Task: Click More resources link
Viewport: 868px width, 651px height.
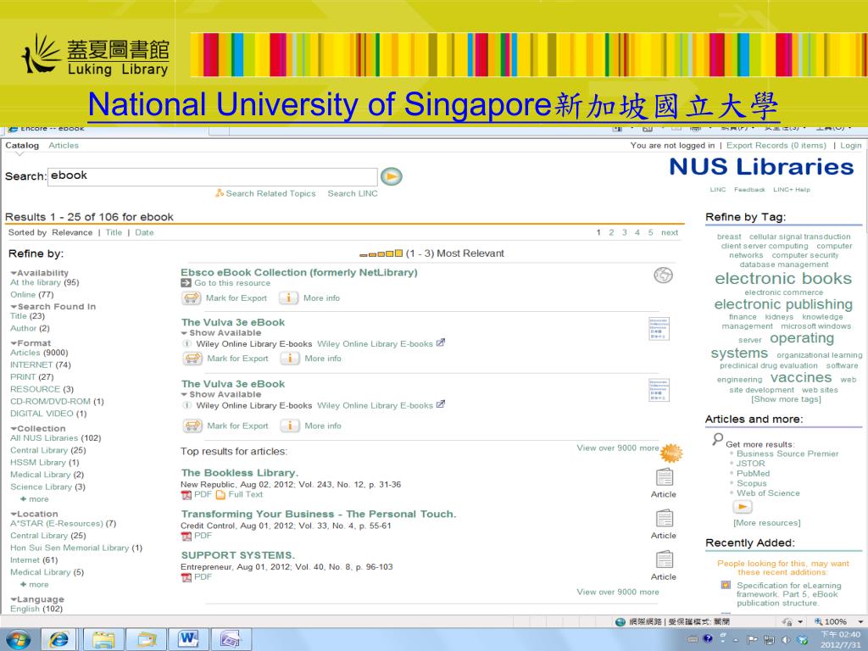Action: tap(766, 522)
